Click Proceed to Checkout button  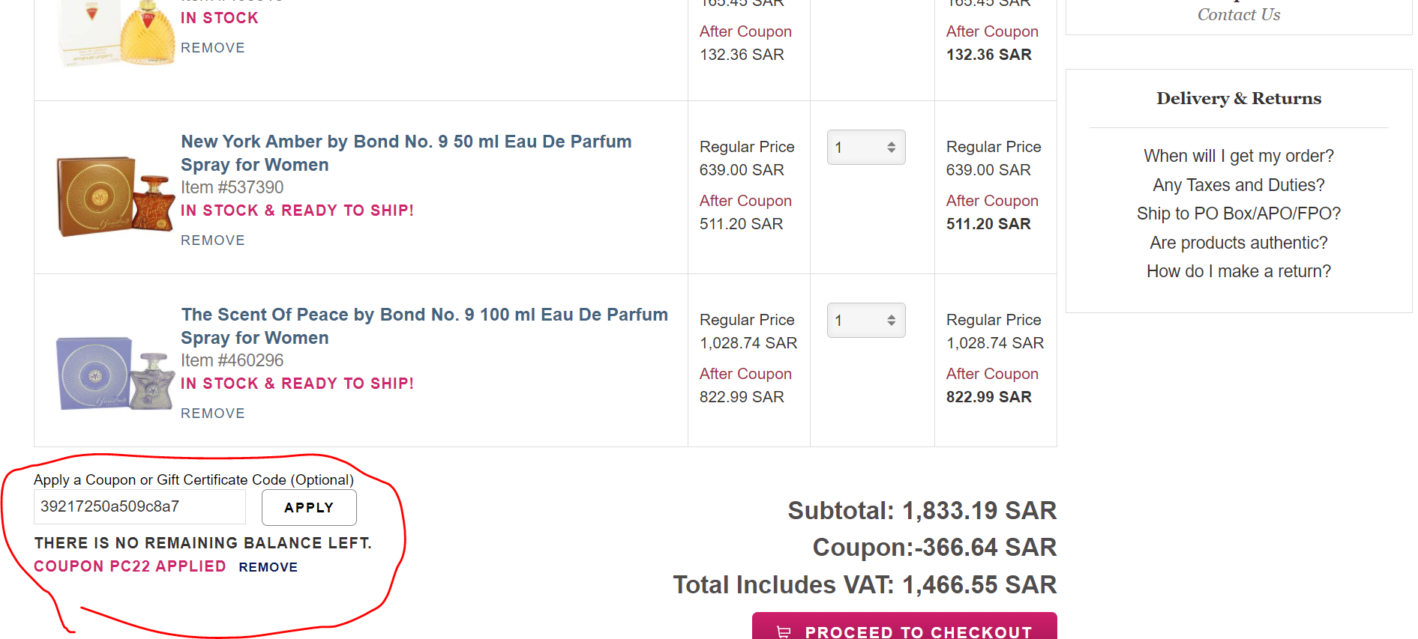point(904,629)
